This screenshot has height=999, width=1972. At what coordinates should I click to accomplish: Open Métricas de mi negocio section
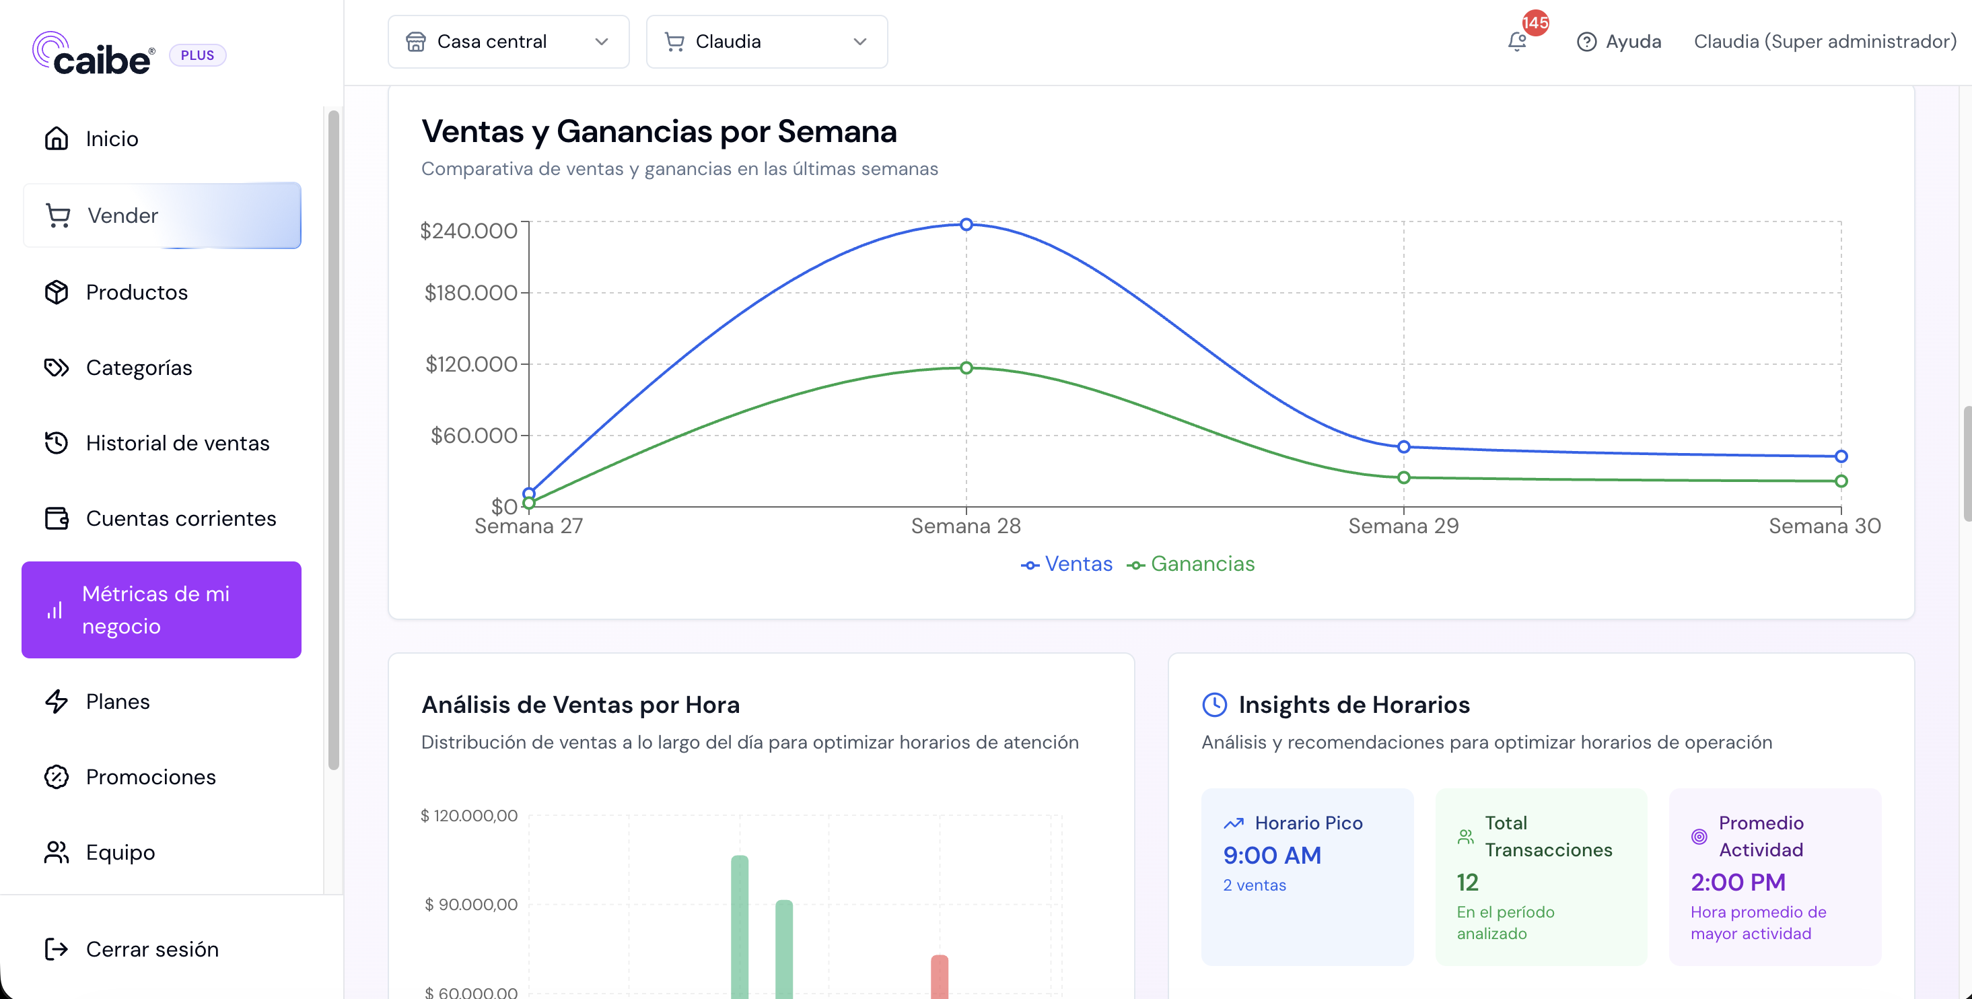[162, 609]
